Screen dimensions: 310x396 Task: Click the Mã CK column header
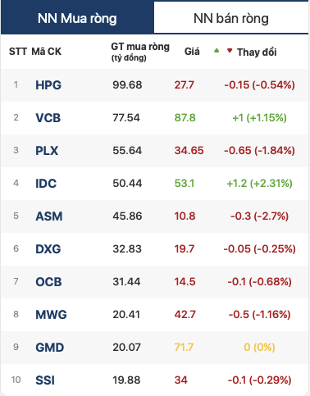[x=47, y=52]
